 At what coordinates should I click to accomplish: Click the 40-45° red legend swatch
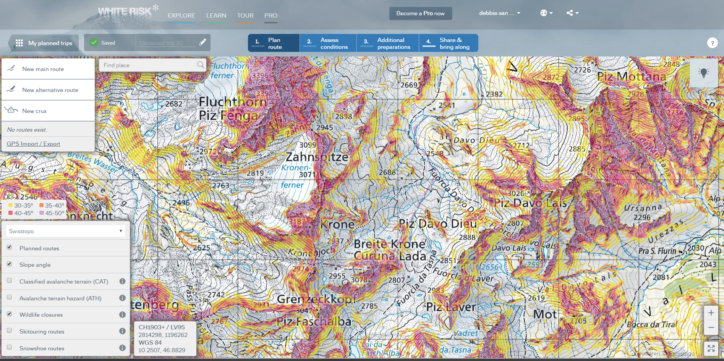11,213
